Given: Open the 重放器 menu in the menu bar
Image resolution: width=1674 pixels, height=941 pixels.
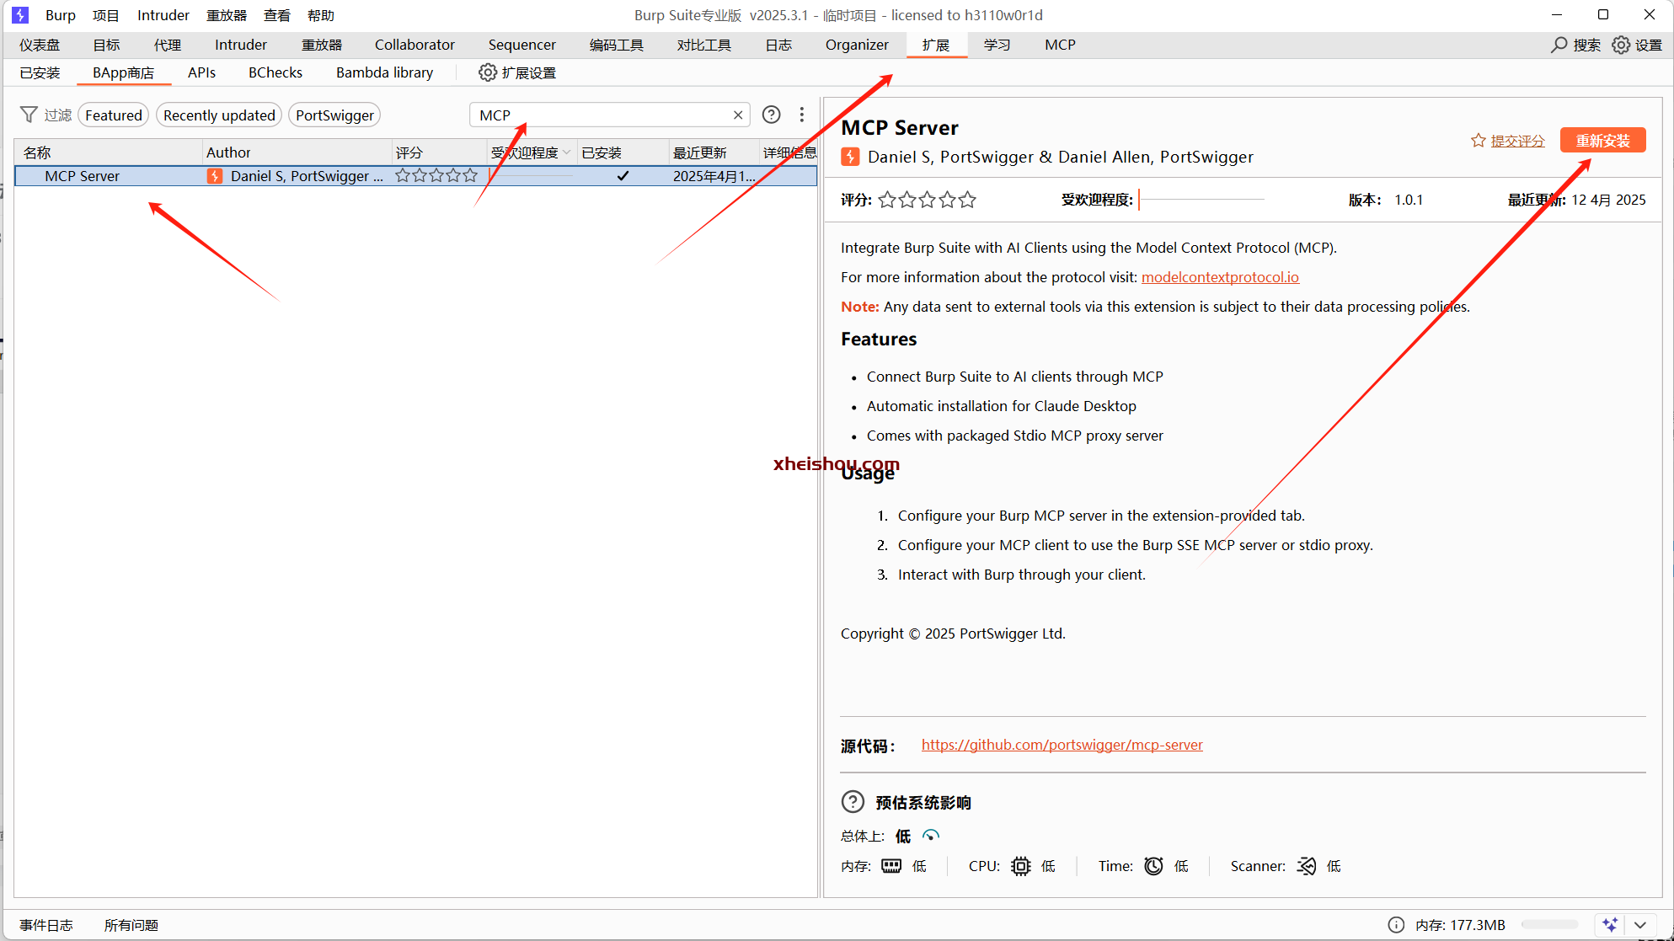Looking at the screenshot, I should 227,15.
